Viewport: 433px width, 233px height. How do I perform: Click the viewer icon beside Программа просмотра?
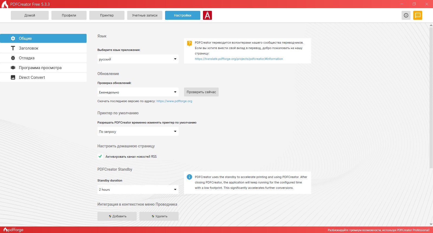13,68
